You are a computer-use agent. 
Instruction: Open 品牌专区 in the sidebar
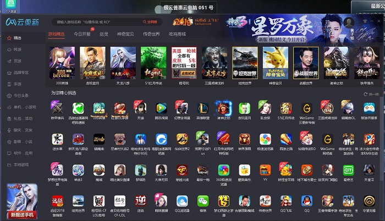(20, 73)
